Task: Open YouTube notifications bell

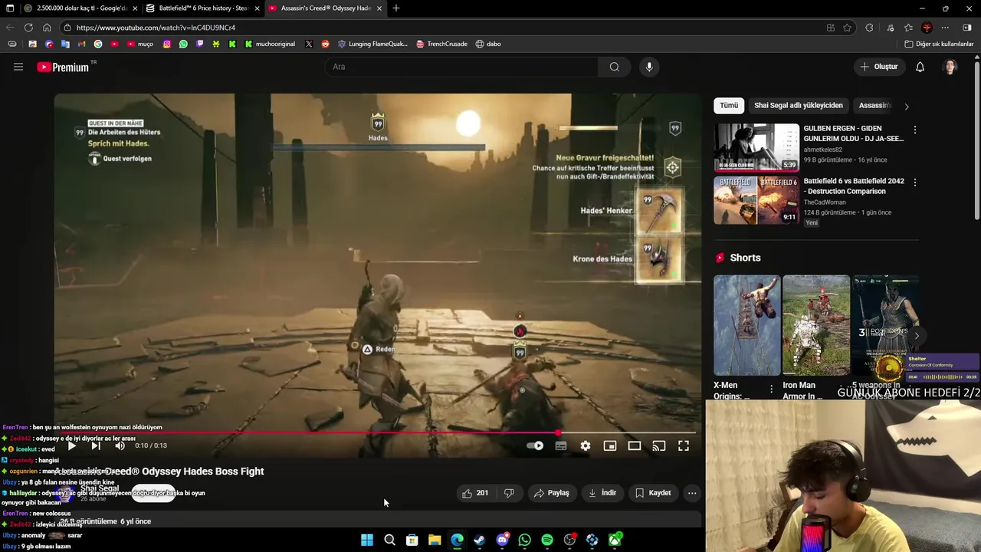Action: click(920, 67)
